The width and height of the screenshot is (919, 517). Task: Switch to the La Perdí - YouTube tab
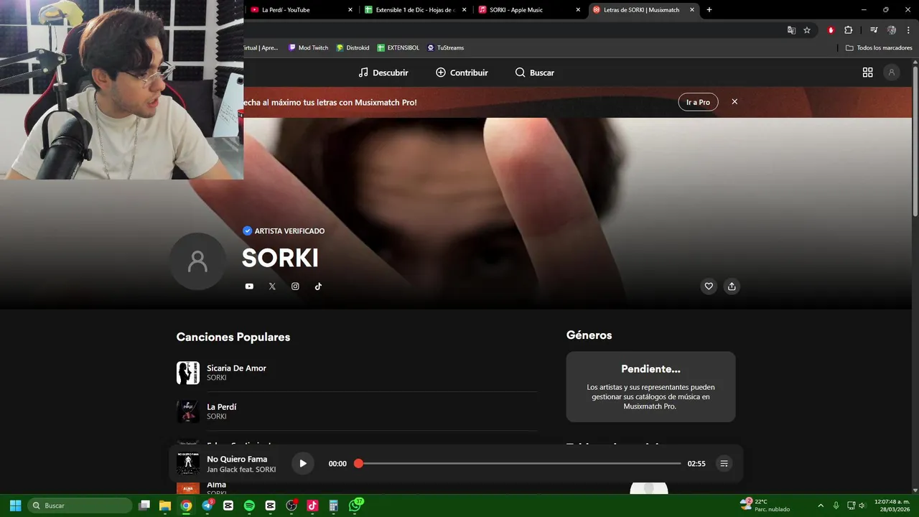[x=300, y=10]
